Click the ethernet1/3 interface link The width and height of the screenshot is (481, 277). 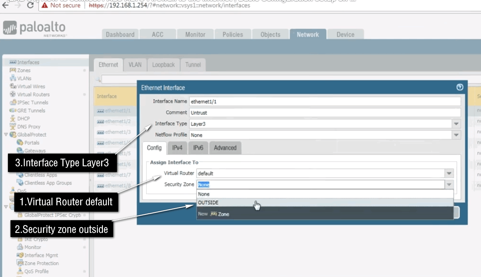[x=118, y=132]
